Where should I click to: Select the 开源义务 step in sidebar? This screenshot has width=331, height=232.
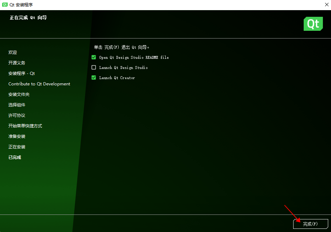[17, 63]
